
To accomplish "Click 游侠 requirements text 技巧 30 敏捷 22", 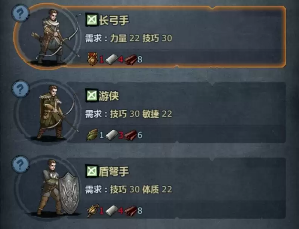I will pyautogui.click(x=141, y=114).
